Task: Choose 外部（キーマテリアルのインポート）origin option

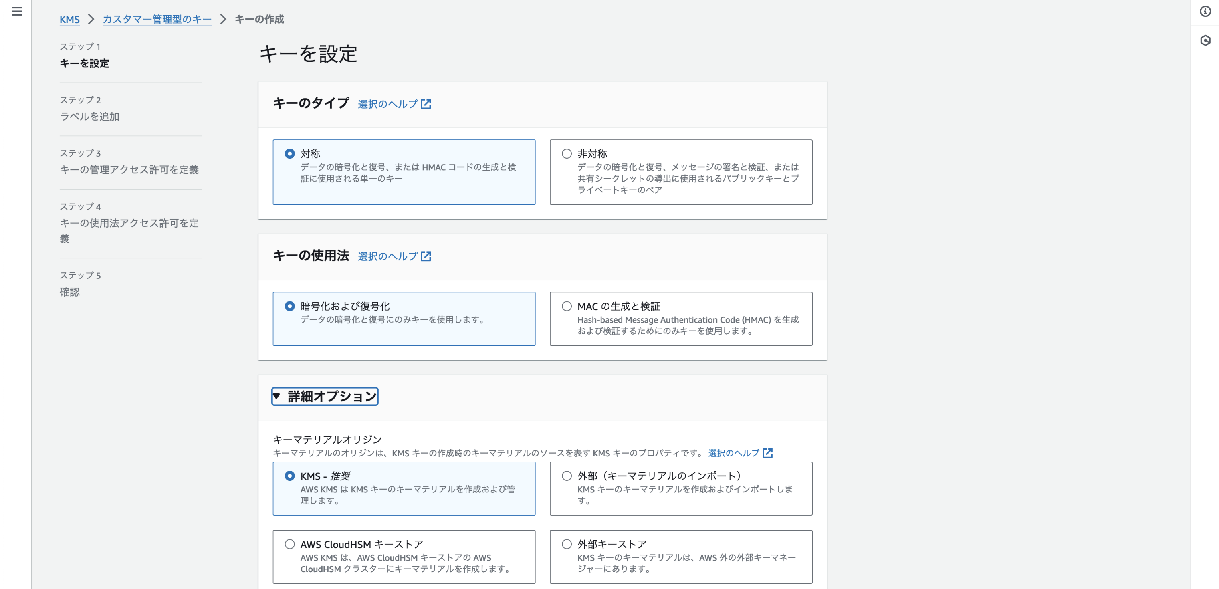Action: (x=567, y=476)
